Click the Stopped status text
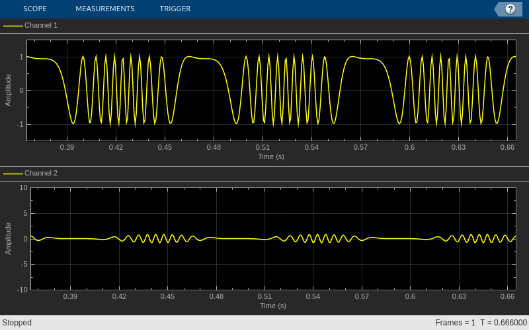529x330 pixels. click(x=17, y=323)
